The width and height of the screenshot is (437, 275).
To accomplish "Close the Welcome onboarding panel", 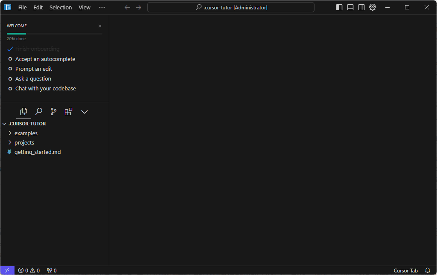I will tap(100, 26).
